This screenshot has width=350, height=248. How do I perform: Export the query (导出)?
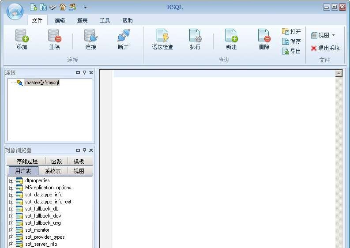pos(291,51)
